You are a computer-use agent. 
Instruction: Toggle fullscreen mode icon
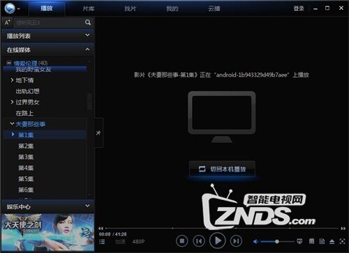342,241
